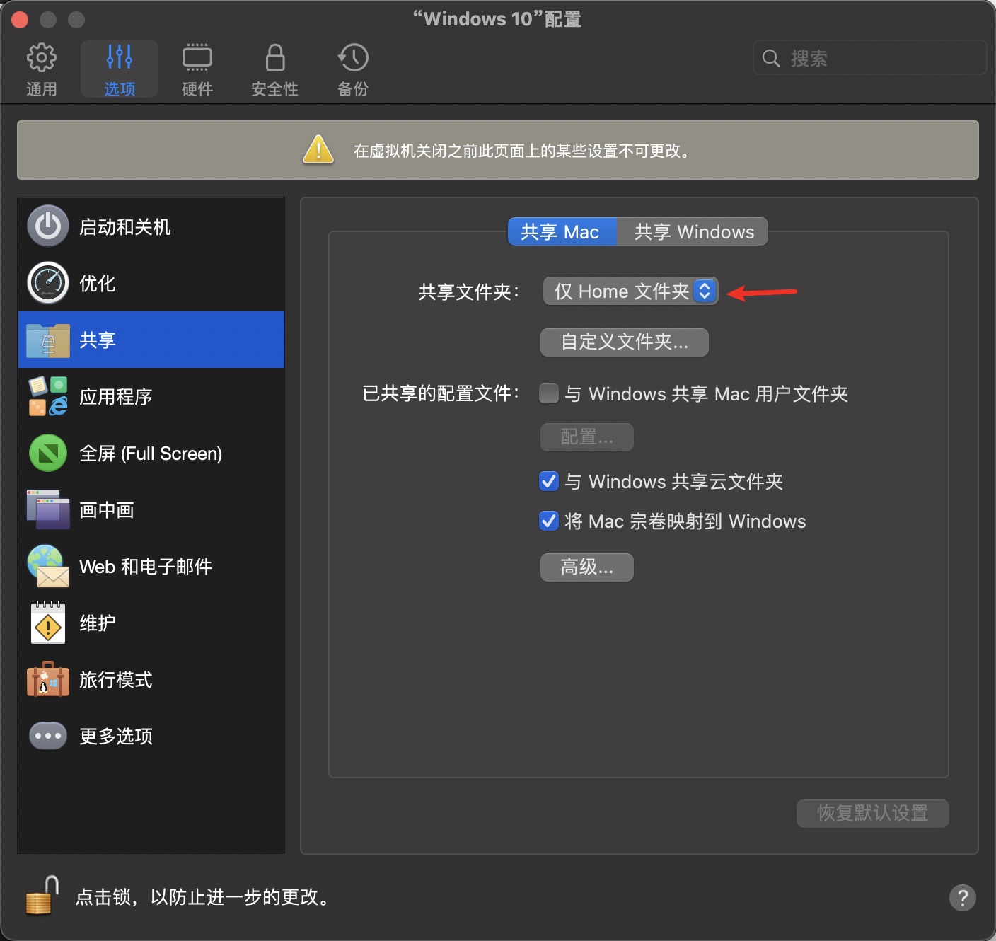Select 应用程序 in the sidebar
996x941 pixels.
[151, 396]
